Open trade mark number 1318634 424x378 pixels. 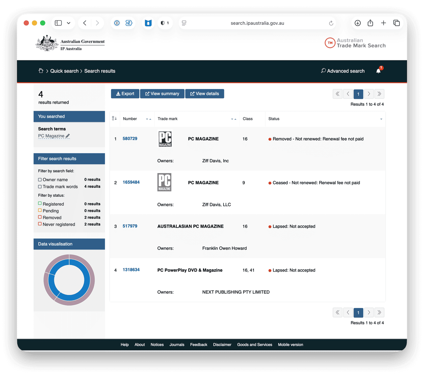tap(131, 270)
